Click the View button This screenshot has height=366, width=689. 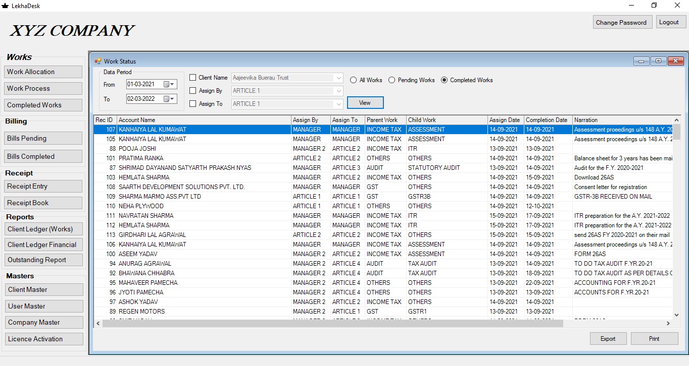(365, 103)
